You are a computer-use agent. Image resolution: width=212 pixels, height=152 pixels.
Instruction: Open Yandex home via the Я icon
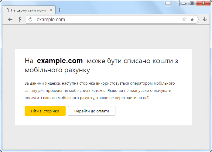click(20, 20)
